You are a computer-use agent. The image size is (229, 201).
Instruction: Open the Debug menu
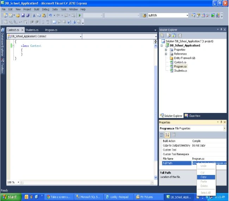point(45,10)
